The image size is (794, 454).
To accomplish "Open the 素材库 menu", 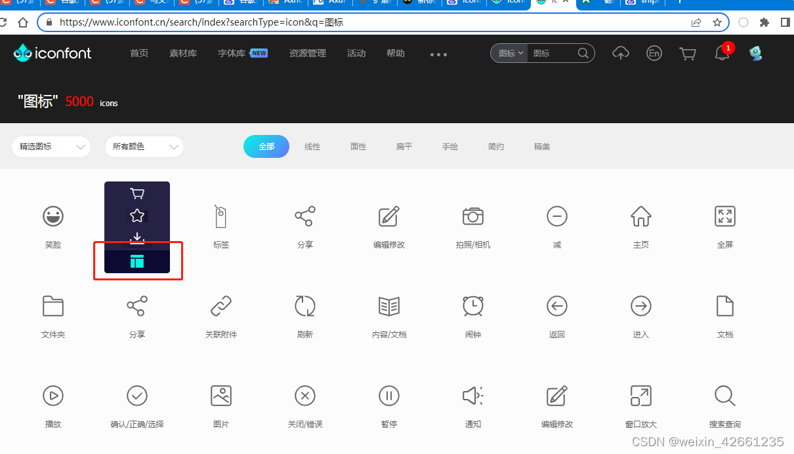I will pos(183,53).
